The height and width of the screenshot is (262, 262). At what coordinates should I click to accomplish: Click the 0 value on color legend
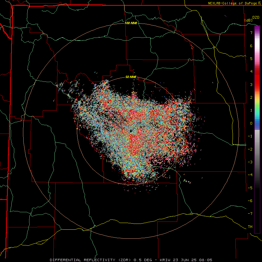click(251, 123)
